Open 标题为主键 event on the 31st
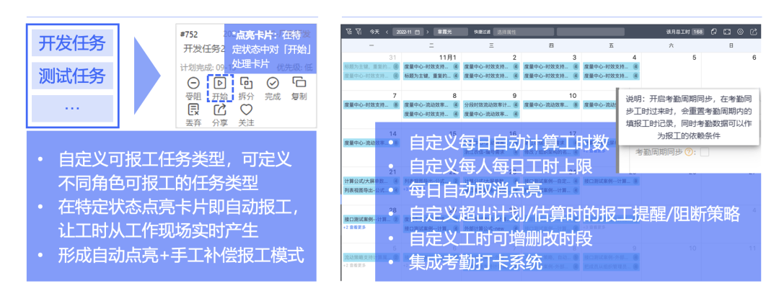Screen dimensions: 779x283 pos(371,66)
